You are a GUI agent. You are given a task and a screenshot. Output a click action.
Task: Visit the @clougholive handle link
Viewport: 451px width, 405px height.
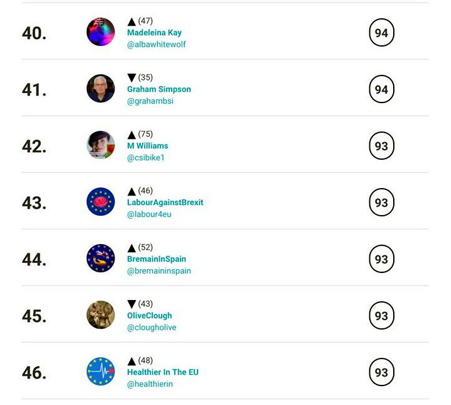[x=152, y=328]
